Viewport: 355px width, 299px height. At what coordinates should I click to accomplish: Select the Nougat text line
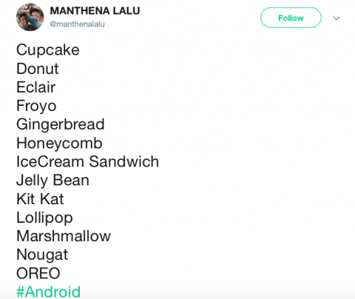click(42, 255)
